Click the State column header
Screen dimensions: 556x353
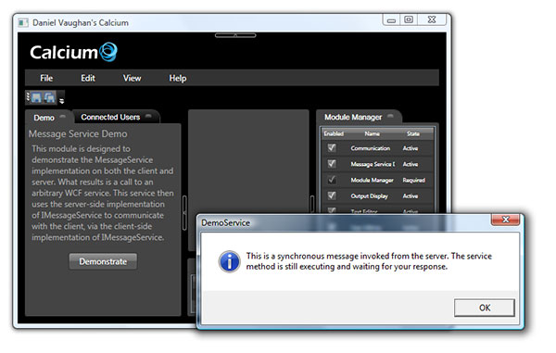413,133
